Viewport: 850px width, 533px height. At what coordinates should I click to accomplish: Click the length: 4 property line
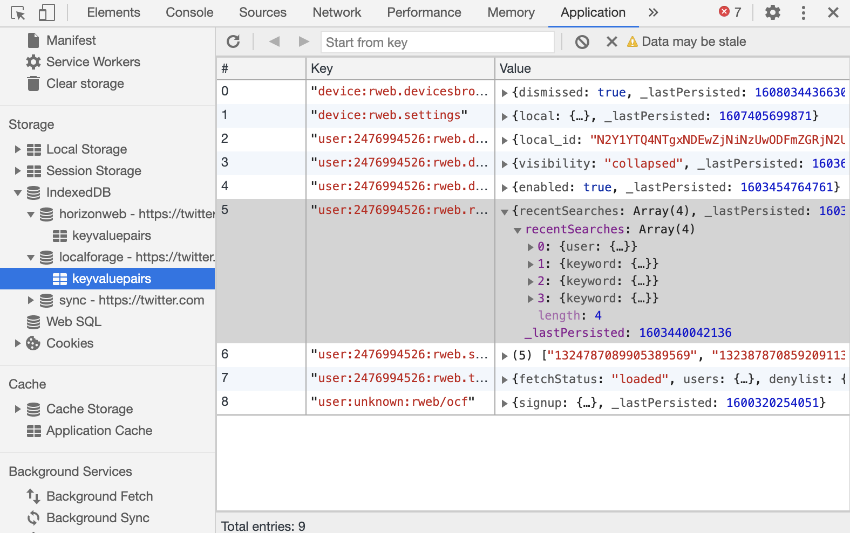coord(570,316)
